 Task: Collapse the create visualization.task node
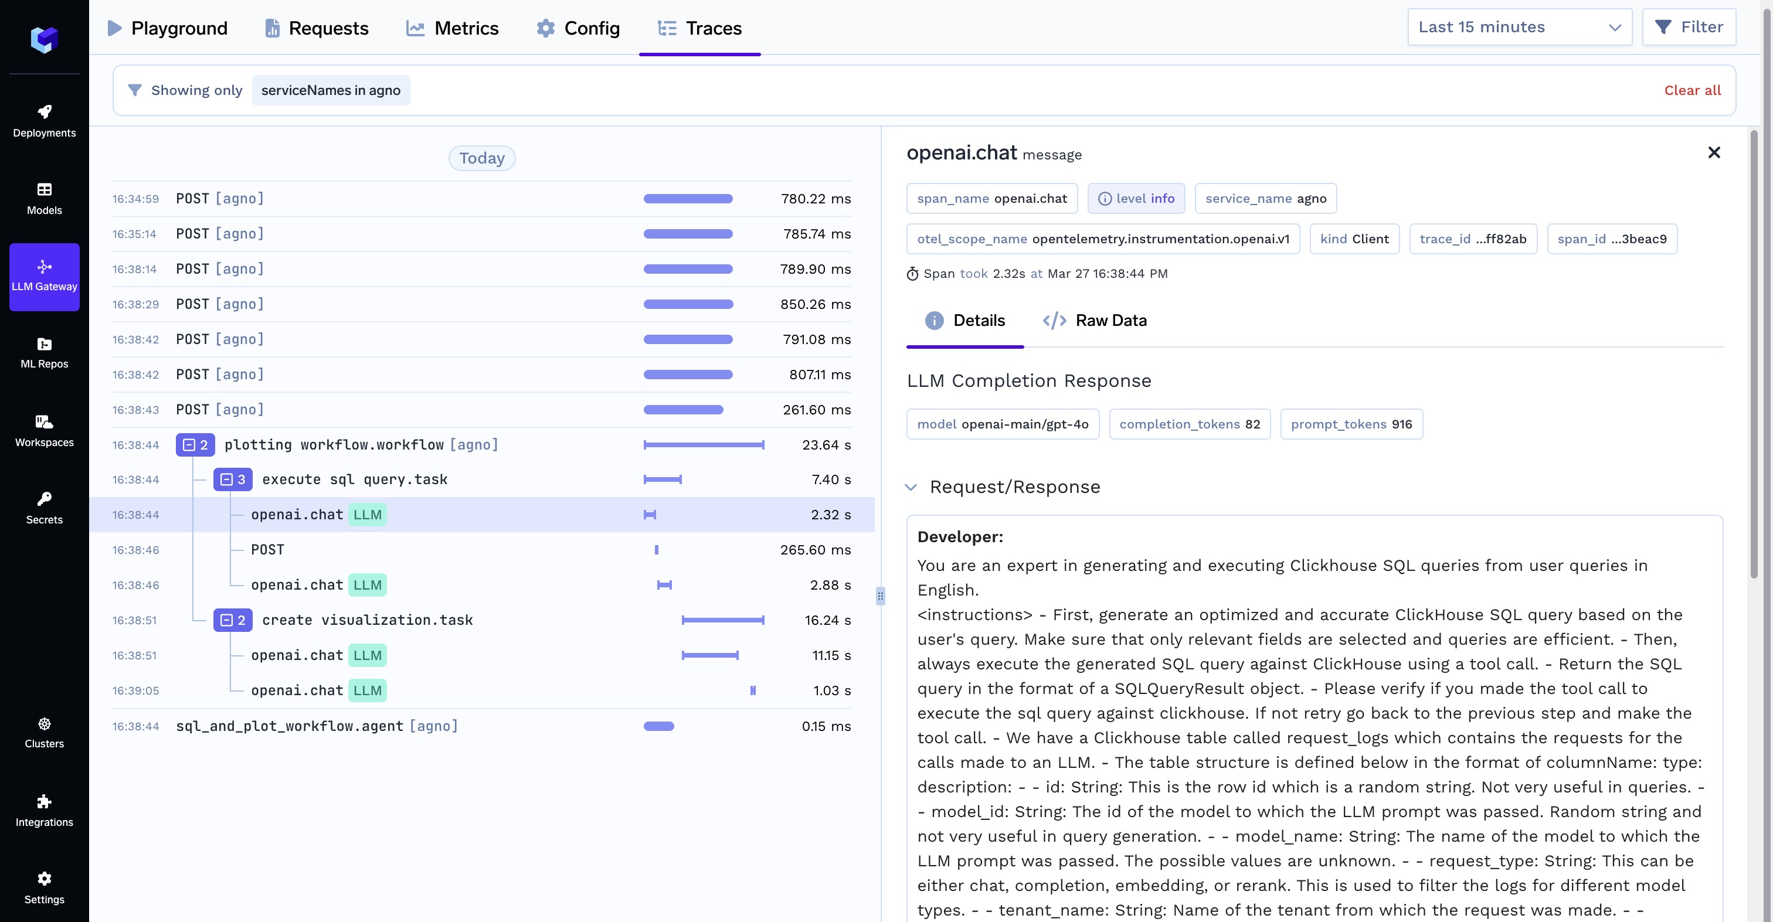233,620
